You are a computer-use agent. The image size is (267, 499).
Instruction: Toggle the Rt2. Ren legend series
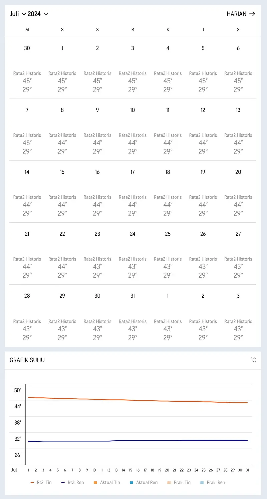point(73,482)
